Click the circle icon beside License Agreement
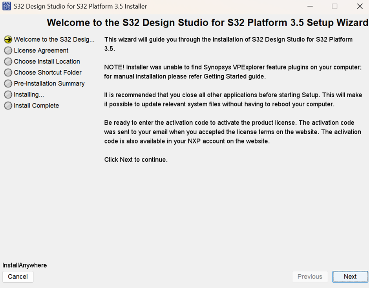 point(8,51)
